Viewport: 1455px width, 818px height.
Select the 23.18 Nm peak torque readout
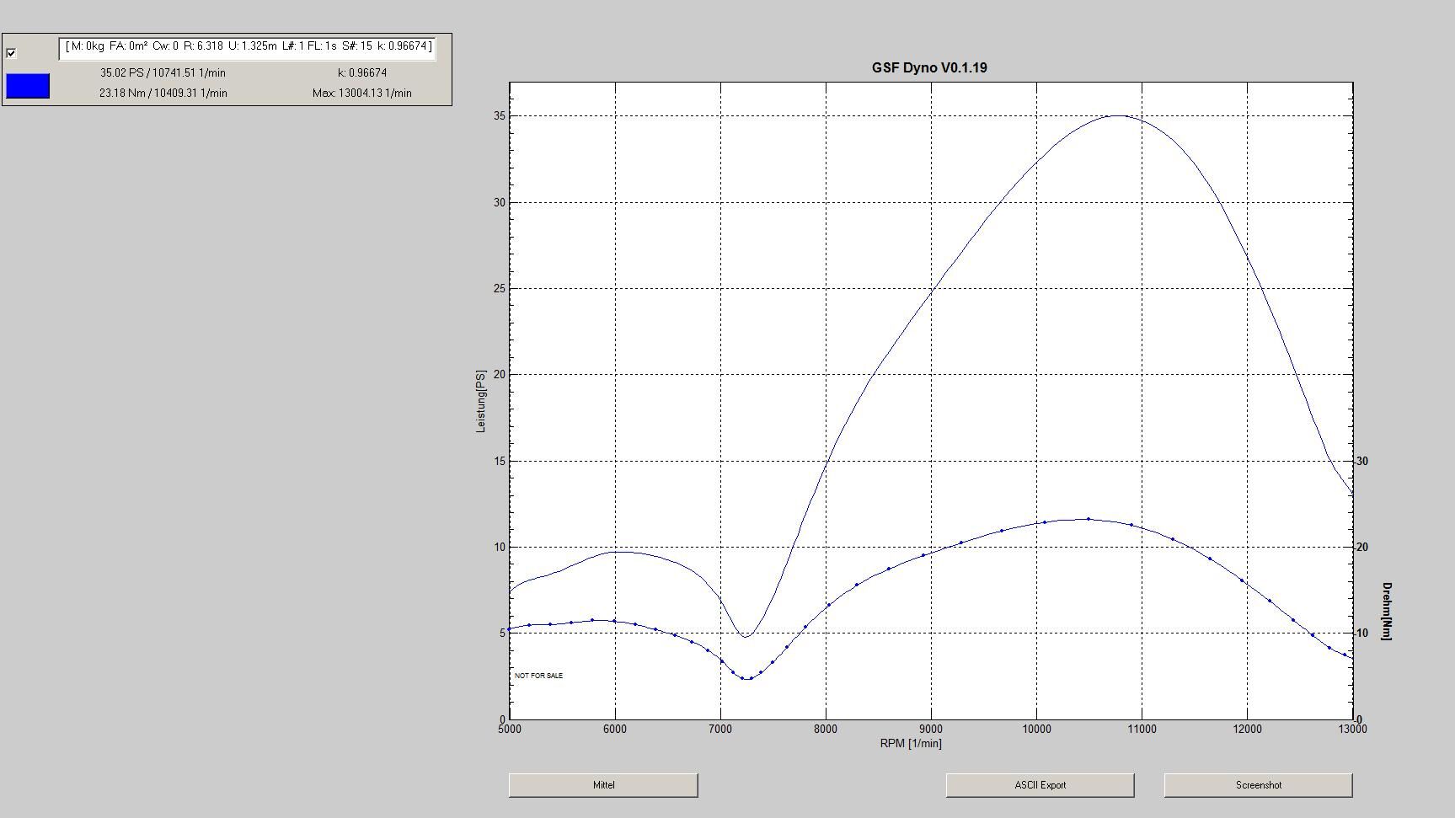tap(163, 93)
